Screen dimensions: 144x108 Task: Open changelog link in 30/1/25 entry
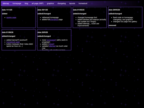[54, 19]
